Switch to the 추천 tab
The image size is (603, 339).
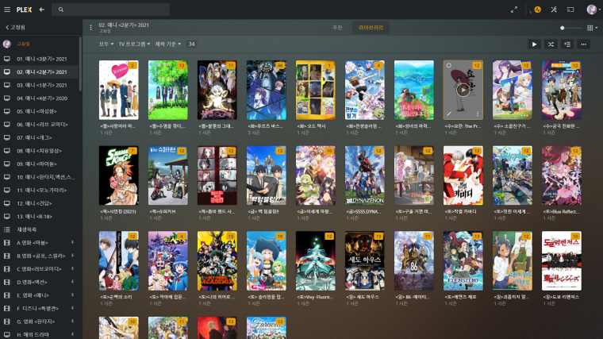pyautogui.click(x=337, y=28)
